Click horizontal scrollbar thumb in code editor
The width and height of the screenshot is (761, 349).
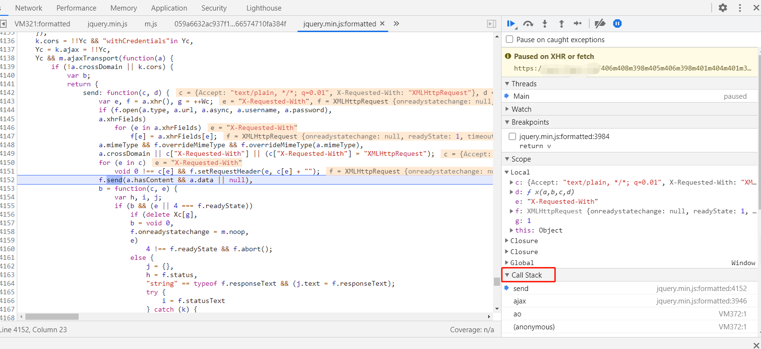pos(52,316)
